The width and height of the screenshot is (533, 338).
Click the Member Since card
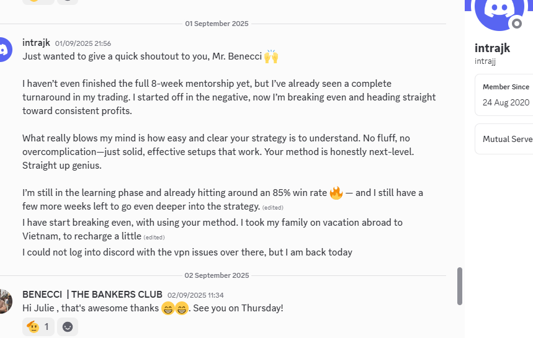[x=504, y=95]
